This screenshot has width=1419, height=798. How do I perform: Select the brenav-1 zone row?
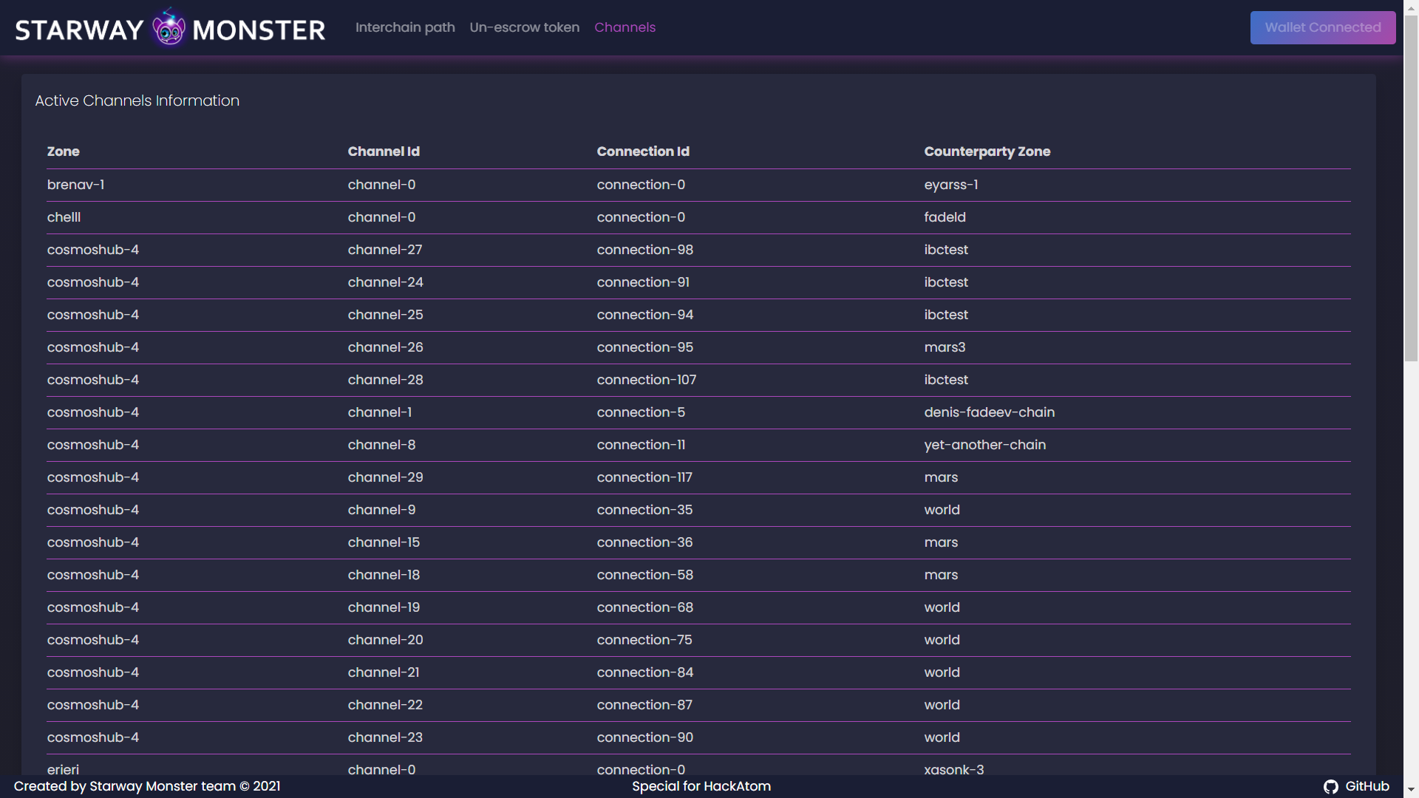(x=75, y=185)
